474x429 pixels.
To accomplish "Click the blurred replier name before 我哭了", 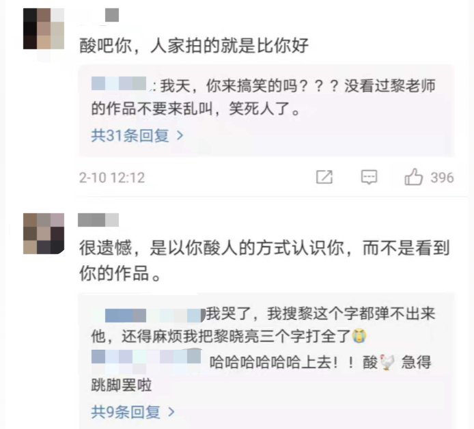I will tap(148, 316).
